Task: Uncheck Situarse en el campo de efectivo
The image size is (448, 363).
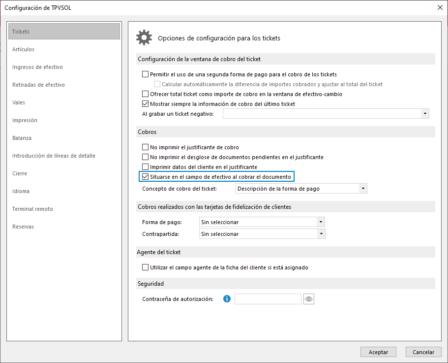Action: 145,177
